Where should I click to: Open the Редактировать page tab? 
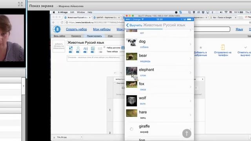(x=94, y=36)
